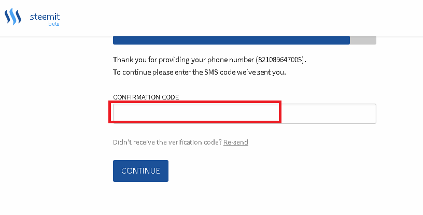Click the small beta label

click(x=54, y=24)
